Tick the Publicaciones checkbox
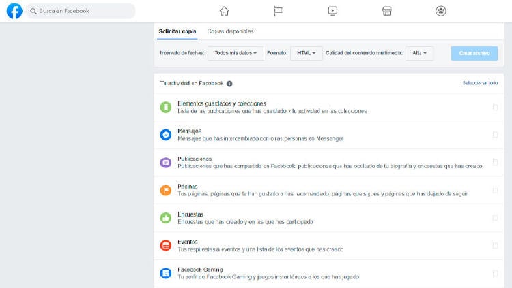 tap(495, 163)
